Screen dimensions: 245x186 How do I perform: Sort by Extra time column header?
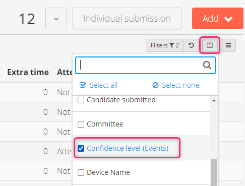(28, 73)
